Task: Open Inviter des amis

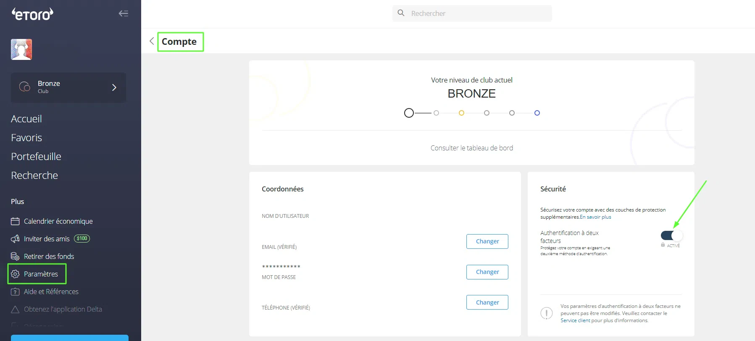Action: pyautogui.click(x=47, y=239)
